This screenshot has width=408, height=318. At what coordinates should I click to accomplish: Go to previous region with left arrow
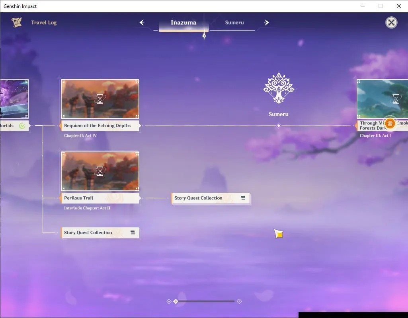(142, 23)
